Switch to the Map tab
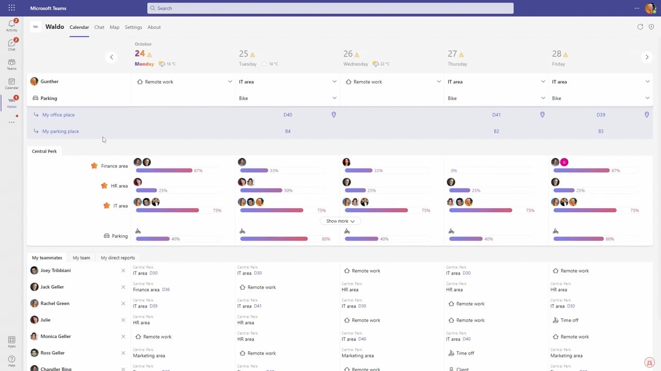This screenshot has height=371, width=661. point(115,27)
